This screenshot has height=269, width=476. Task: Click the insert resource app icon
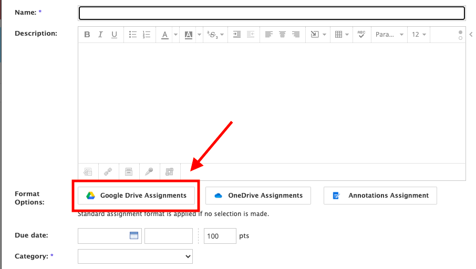[x=169, y=172]
